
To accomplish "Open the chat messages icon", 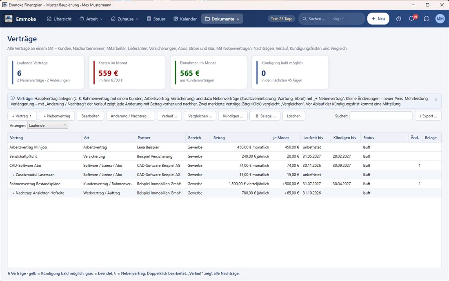I will (x=427, y=19).
